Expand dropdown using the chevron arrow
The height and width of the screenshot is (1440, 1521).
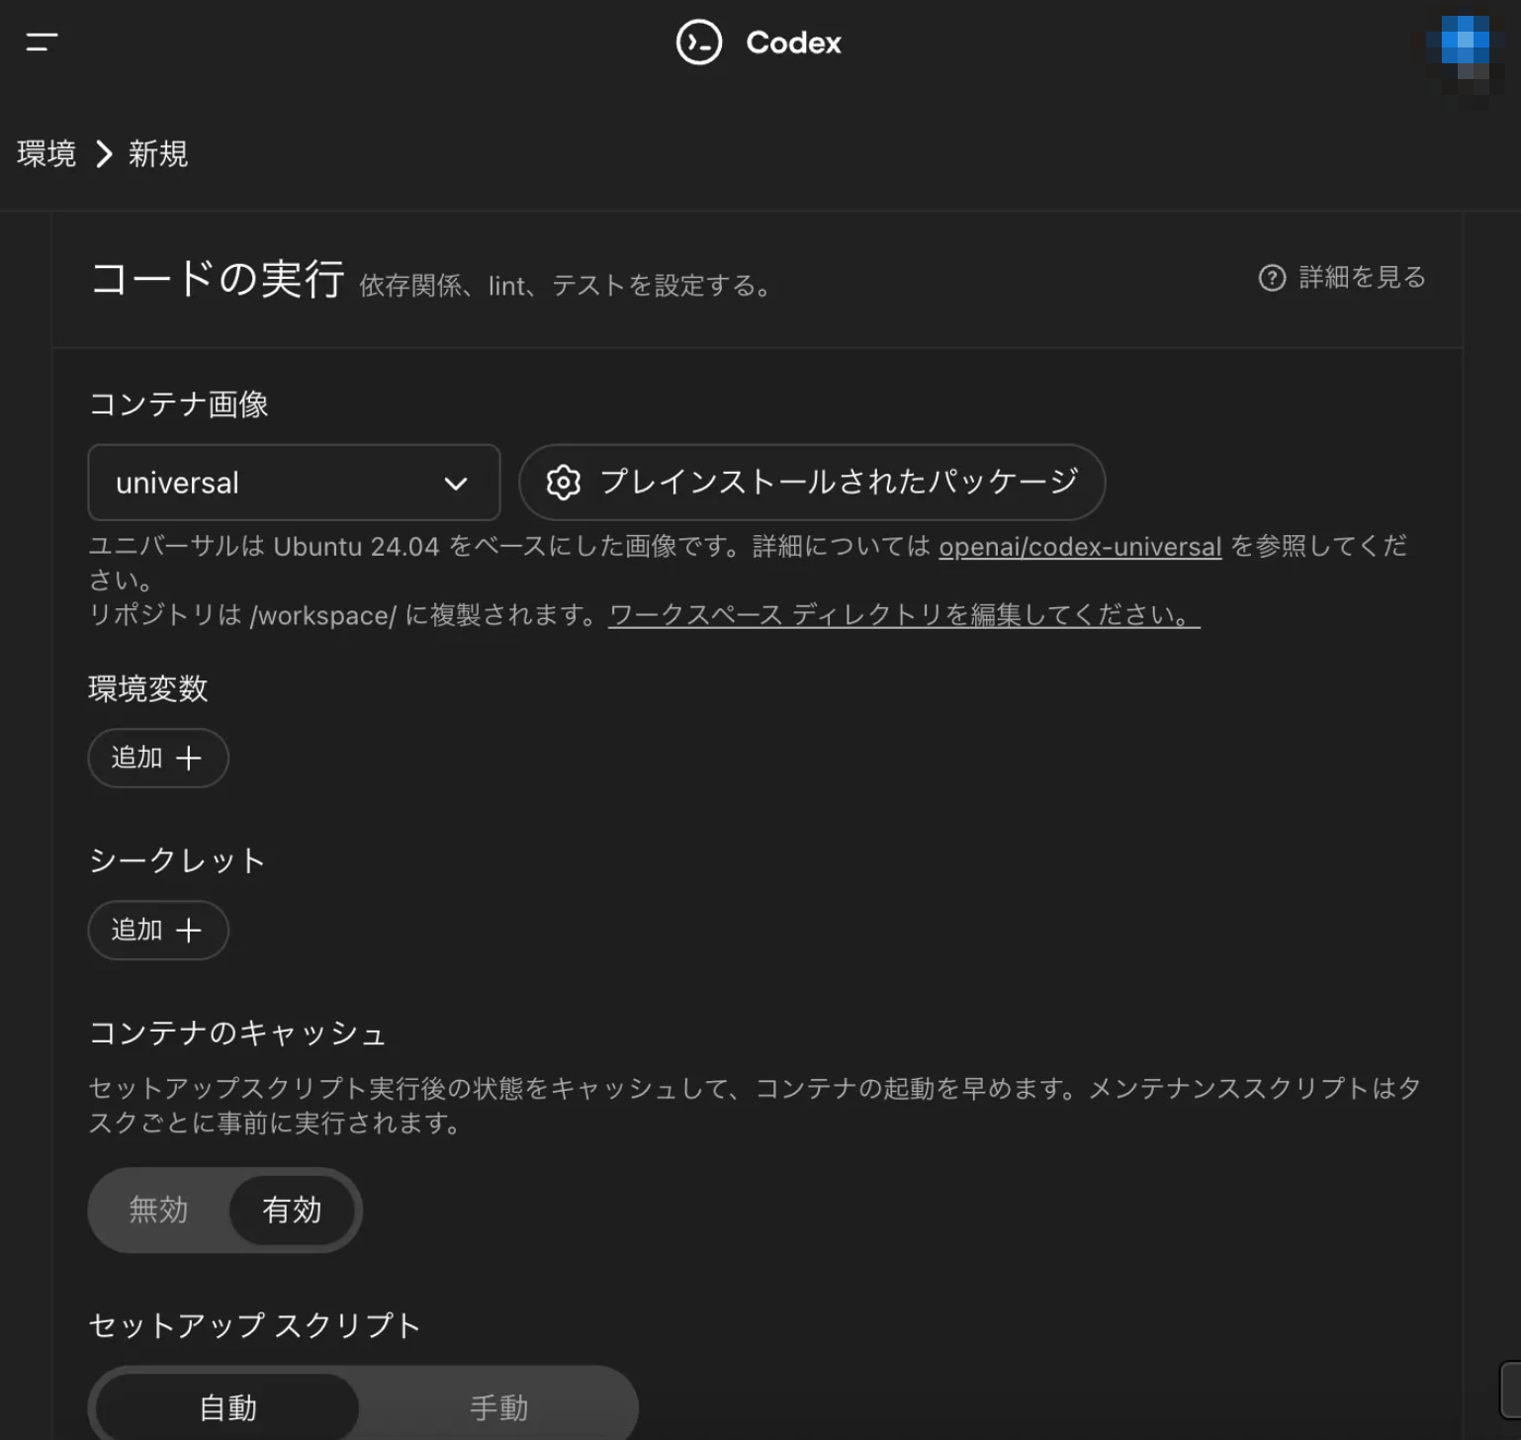click(x=456, y=484)
